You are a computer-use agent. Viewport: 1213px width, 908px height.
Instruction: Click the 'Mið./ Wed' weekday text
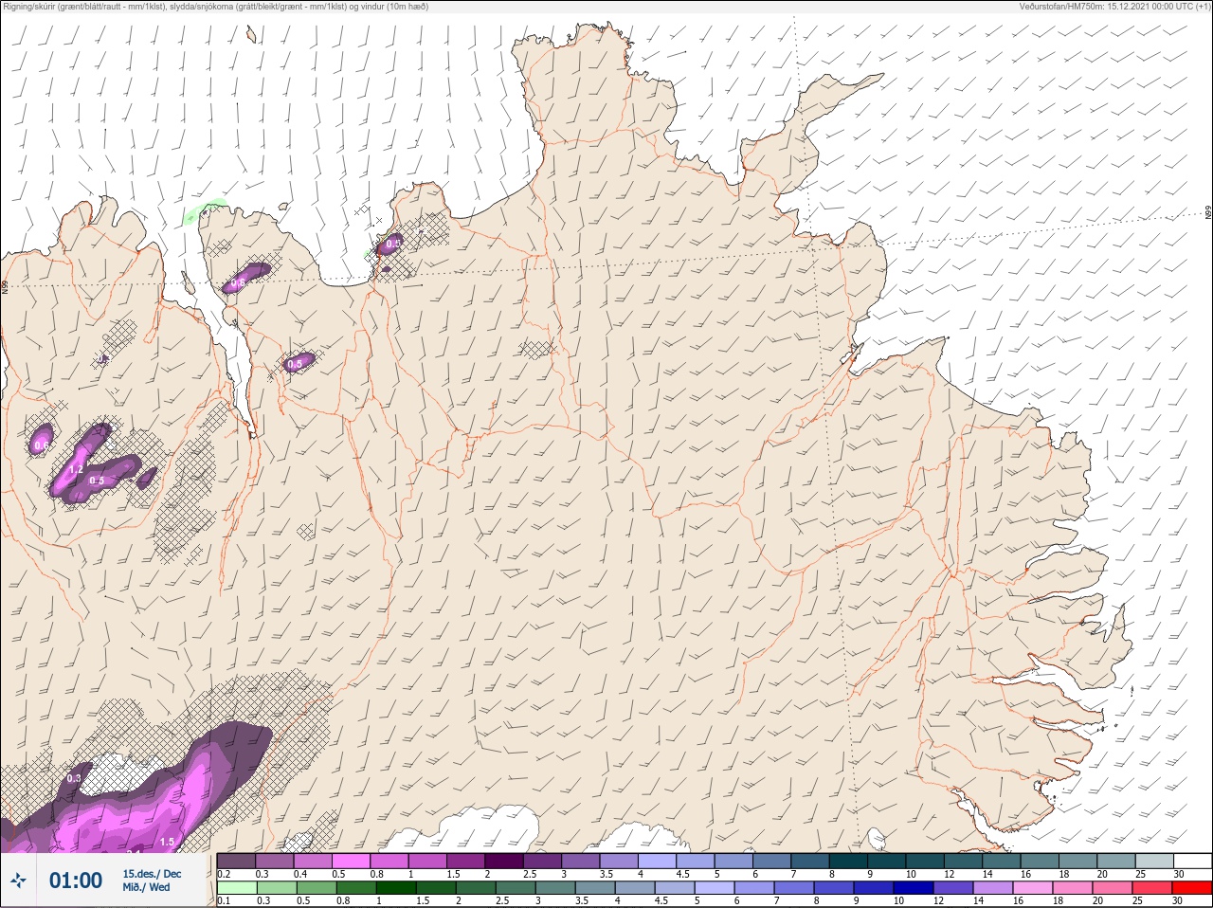147,887
